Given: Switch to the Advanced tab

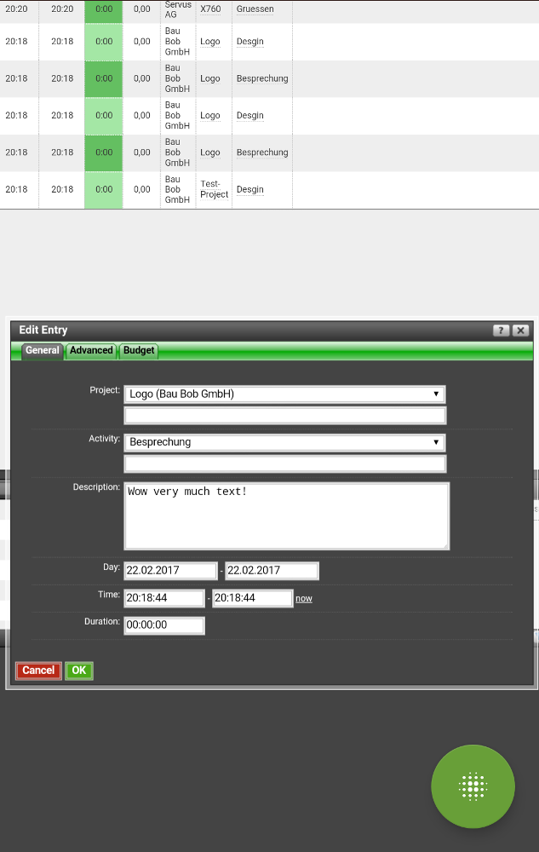Looking at the screenshot, I should click(x=91, y=351).
